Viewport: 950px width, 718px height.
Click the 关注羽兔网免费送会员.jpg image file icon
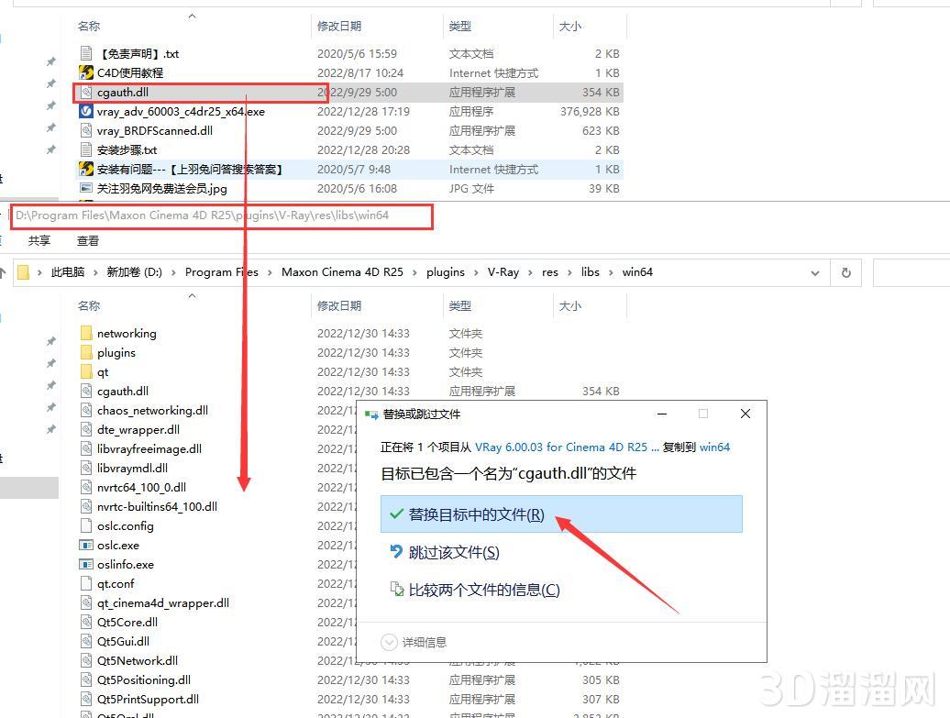[x=86, y=188]
